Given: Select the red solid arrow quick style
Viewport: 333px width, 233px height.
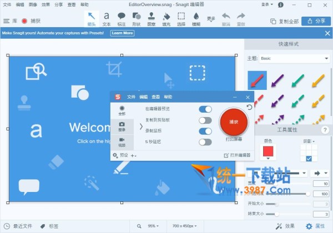Looking at the screenshot, I should coord(257,80).
